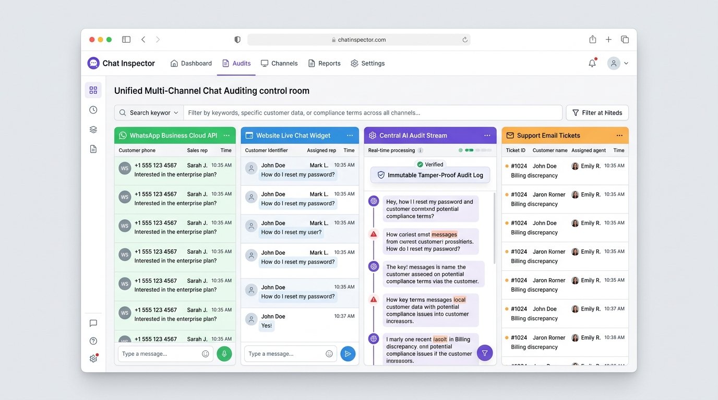Click the shield icon on Tamper-Proof Audit Log
This screenshot has width=718, height=400.
pos(381,175)
